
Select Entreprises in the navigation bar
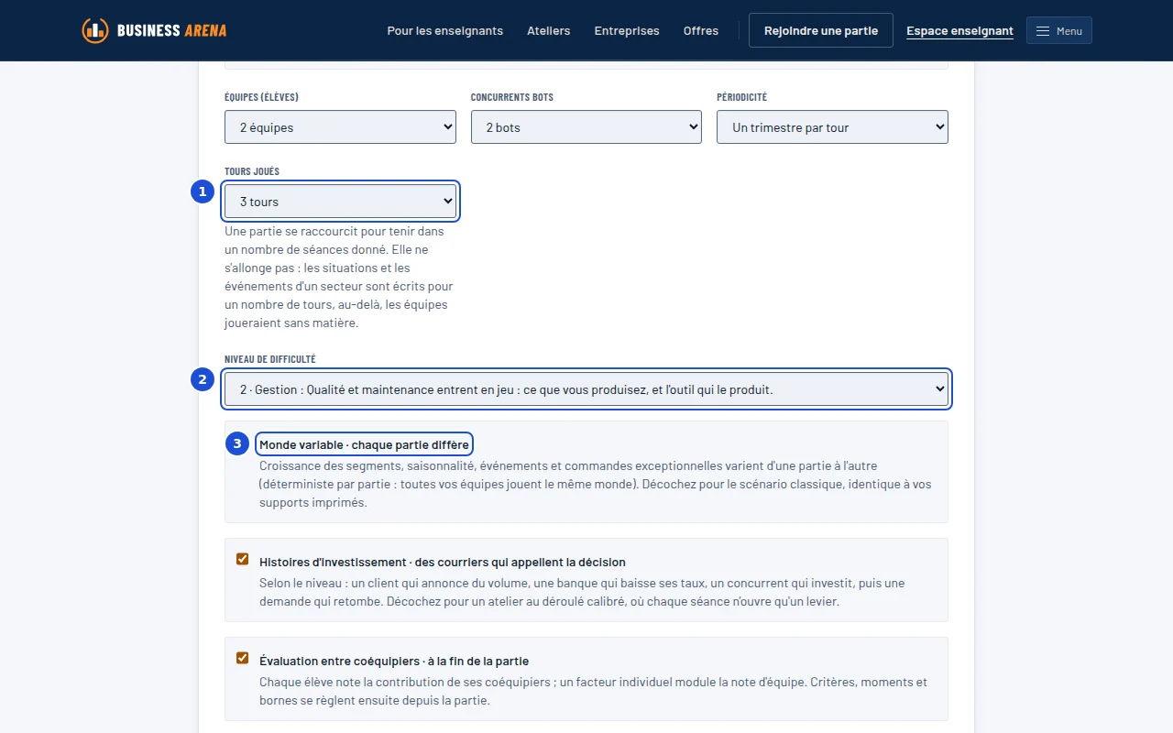tap(627, 31)
